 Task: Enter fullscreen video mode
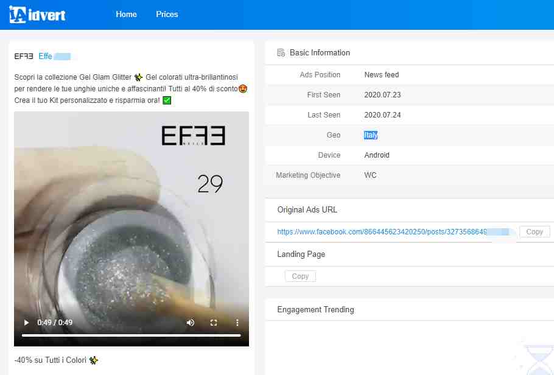[x=214, y=323]
